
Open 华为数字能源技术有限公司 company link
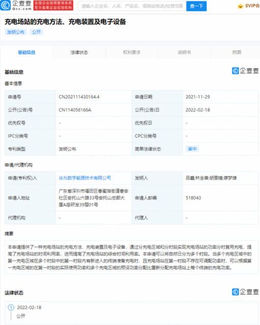(85, 178)
